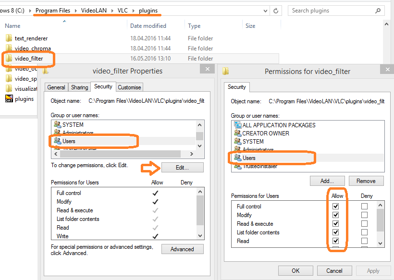The height and width of the screenshot is (280, 394).
Task: Select CREATOR OWNER user icon in Permissions
Action: [237, 134]
